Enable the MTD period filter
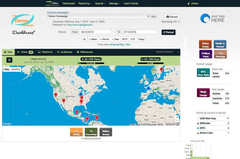 coord(125,39)
